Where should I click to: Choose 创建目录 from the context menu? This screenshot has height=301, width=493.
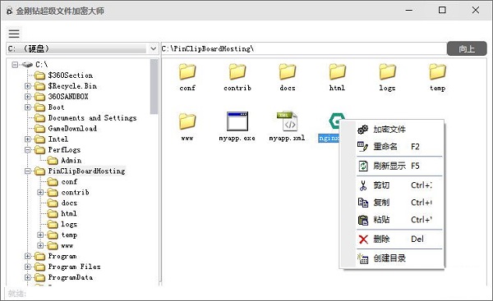pos(399,258)
